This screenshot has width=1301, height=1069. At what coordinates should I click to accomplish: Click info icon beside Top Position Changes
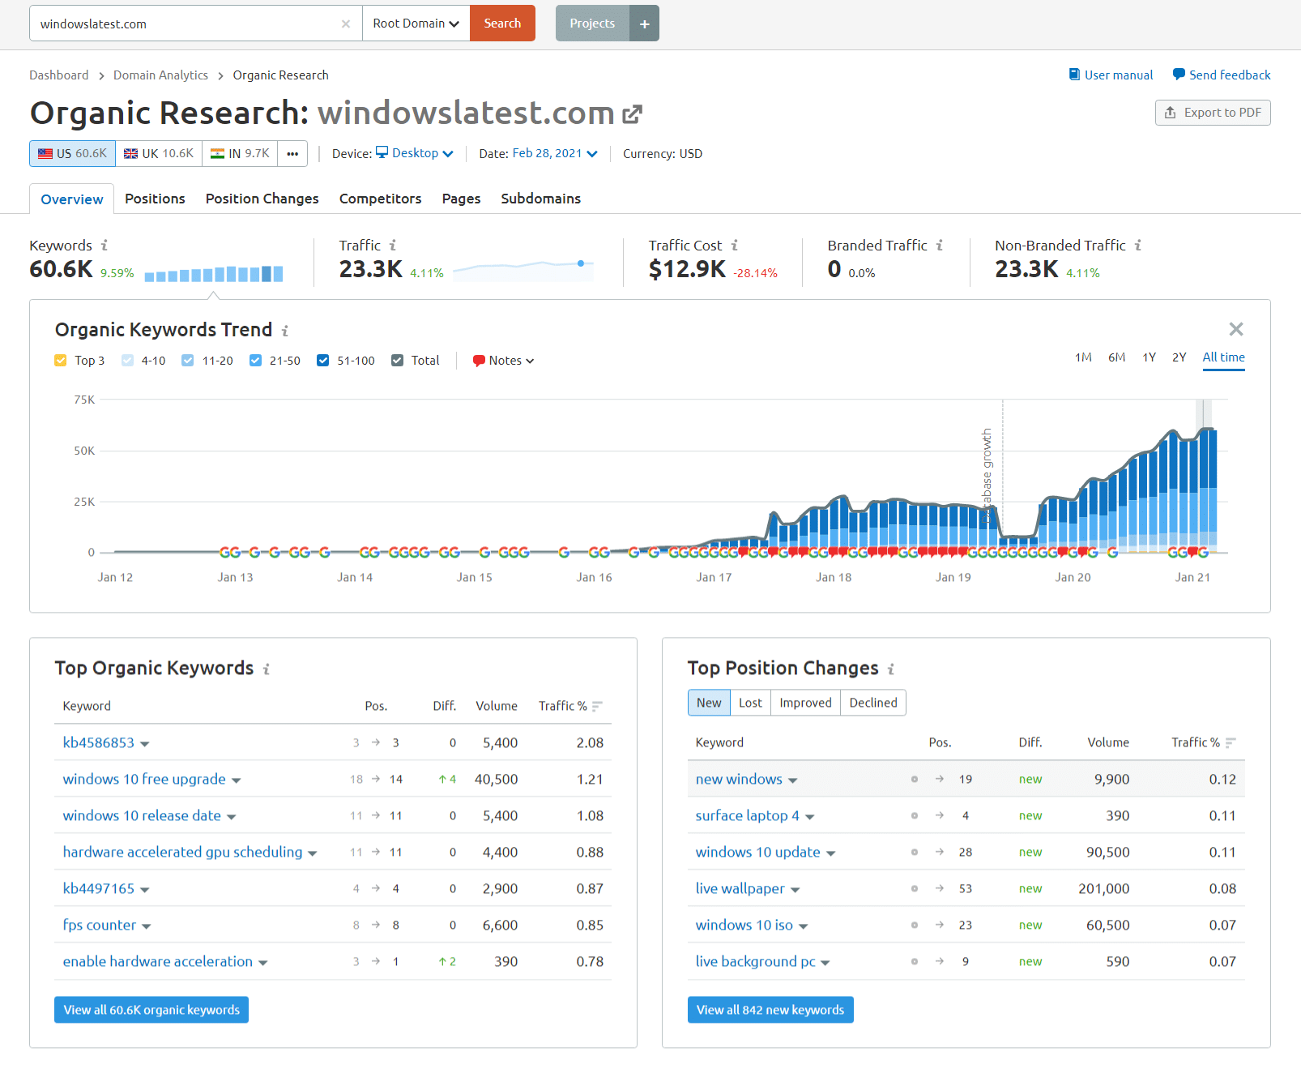[x=891, y=669]
